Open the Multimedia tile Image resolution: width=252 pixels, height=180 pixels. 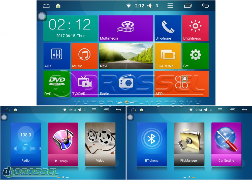(x=126, y=28)
